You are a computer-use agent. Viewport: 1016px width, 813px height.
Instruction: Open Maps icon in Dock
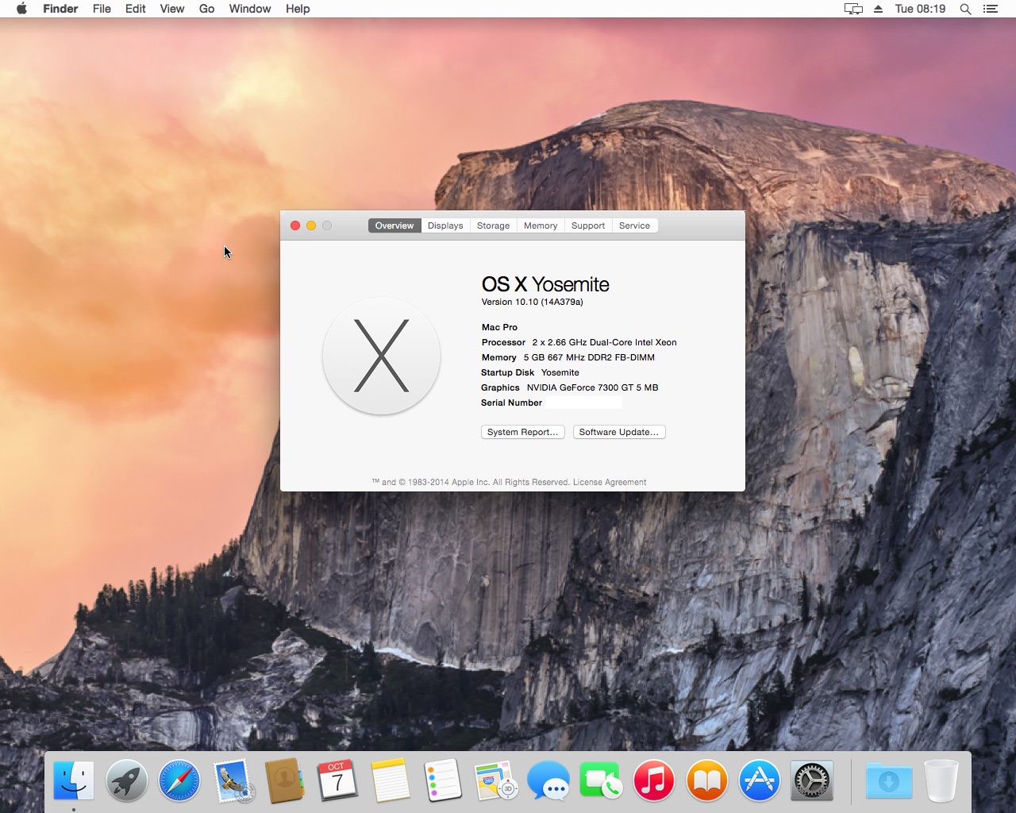(495, 780)
